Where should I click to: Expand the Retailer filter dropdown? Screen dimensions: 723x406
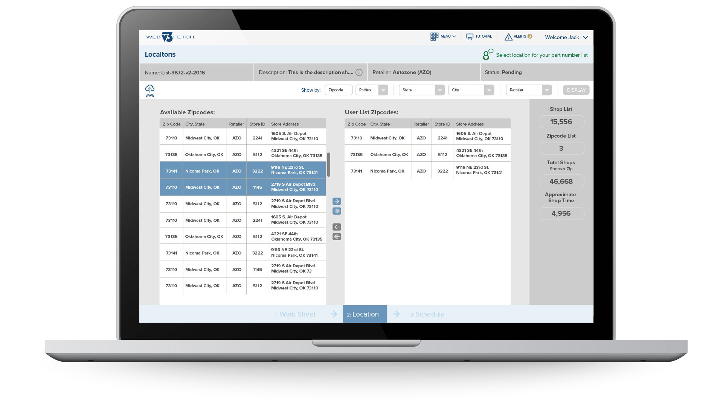click(x=529, y=90)
